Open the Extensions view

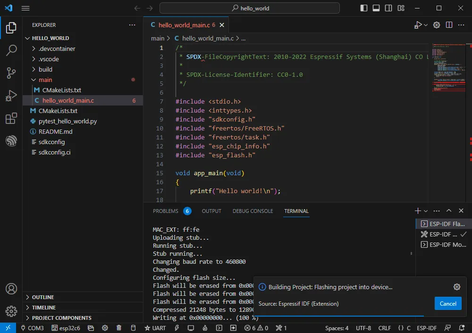11,118
